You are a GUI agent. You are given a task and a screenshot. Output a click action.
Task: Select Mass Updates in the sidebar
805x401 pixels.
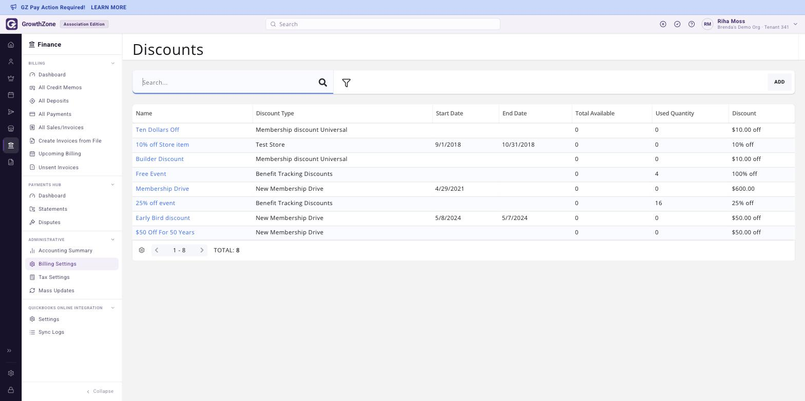[56, 291]
